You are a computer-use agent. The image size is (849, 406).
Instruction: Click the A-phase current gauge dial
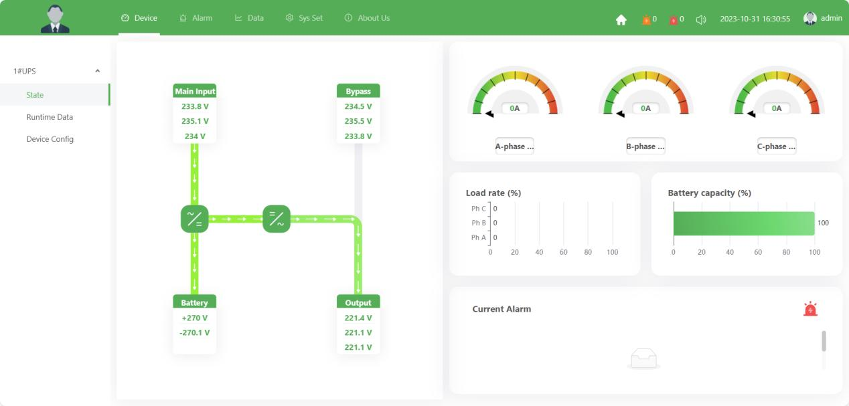pyautogui.click(x=515, y=92)
